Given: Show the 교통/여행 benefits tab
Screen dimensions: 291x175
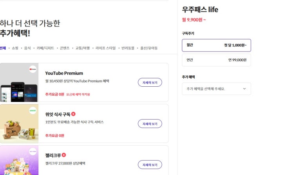Looking at the screenshot, I should pos(83,48).
